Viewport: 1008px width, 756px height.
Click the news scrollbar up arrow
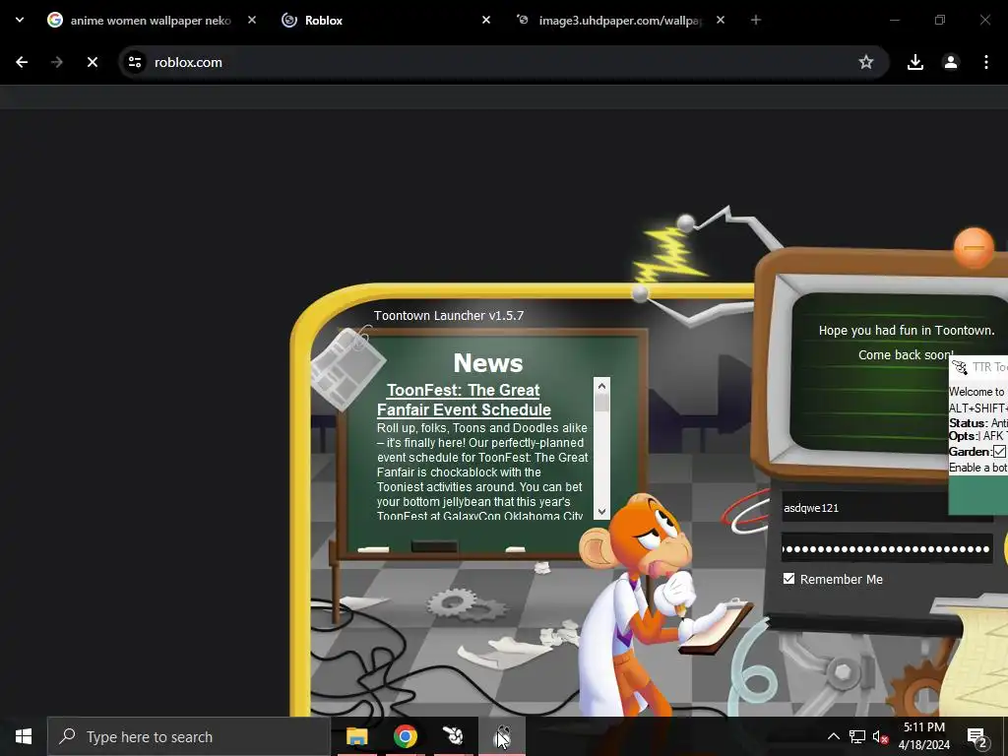coord(601,386)
